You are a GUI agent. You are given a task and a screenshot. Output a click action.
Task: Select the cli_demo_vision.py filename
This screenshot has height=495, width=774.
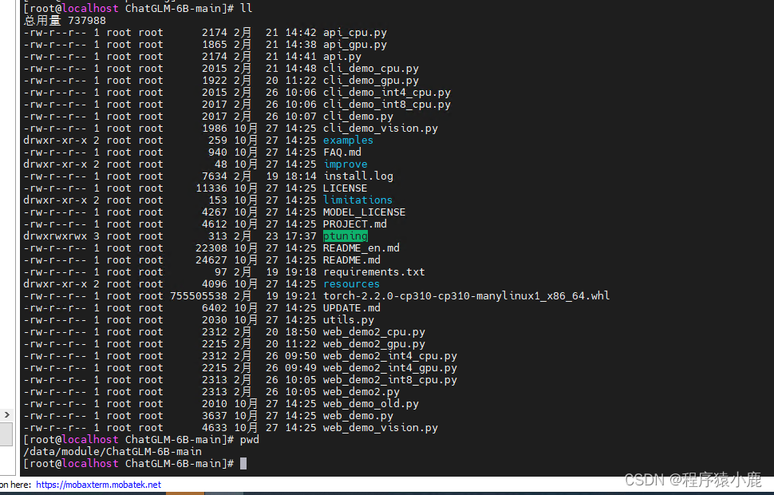(x=380, y=129)
